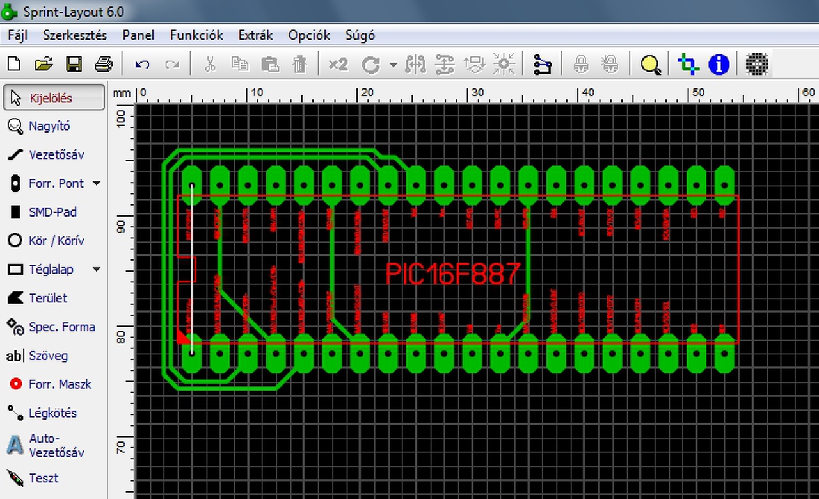Viewport: 819px width, 499px height.
Task: Open the Funkciók menu
Action: (x=196, y=35)
